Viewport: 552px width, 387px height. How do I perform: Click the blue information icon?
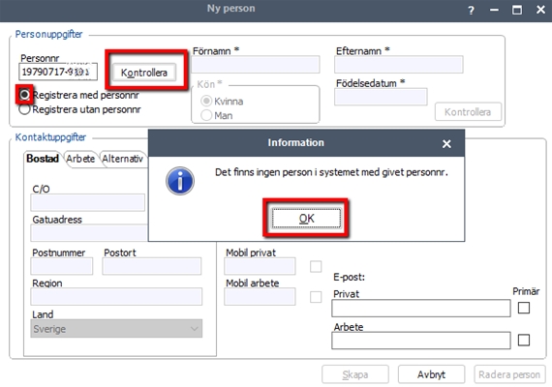pos(180,181)
